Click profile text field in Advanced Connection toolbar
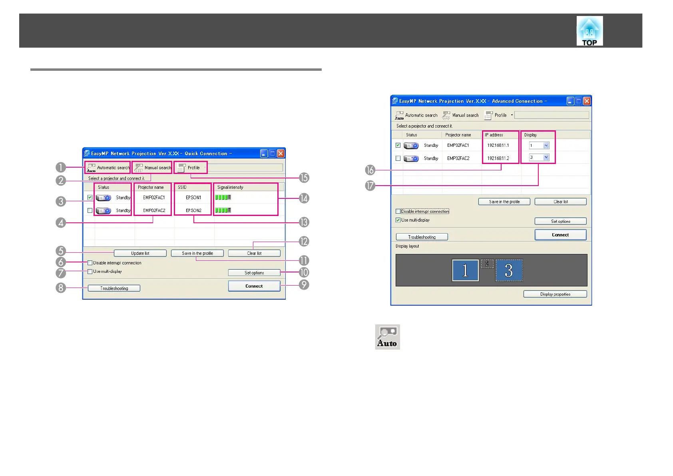The width and height of the screenshot is (673, 476). point(552,115)
